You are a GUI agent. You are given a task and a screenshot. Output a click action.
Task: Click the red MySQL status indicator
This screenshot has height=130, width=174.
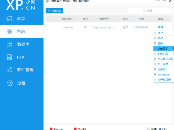pyautogui.click(x=75, y=129)
